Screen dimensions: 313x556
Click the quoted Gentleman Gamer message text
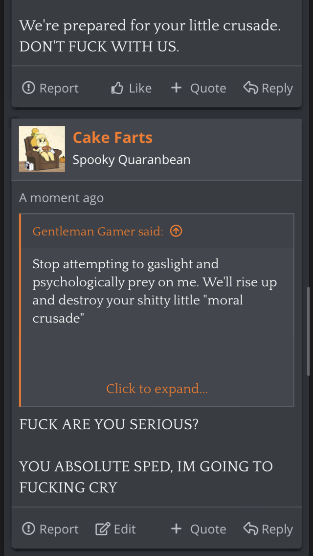155,291
